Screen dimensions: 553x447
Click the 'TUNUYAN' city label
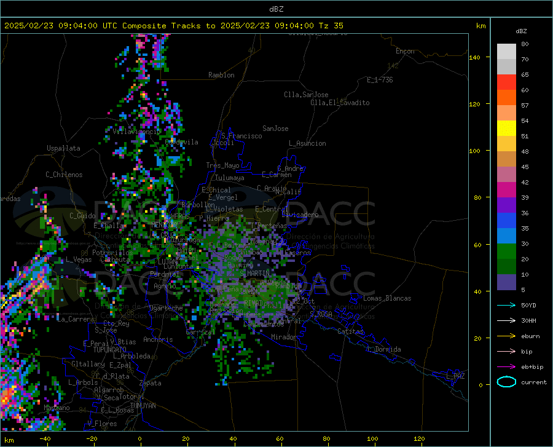143,406
